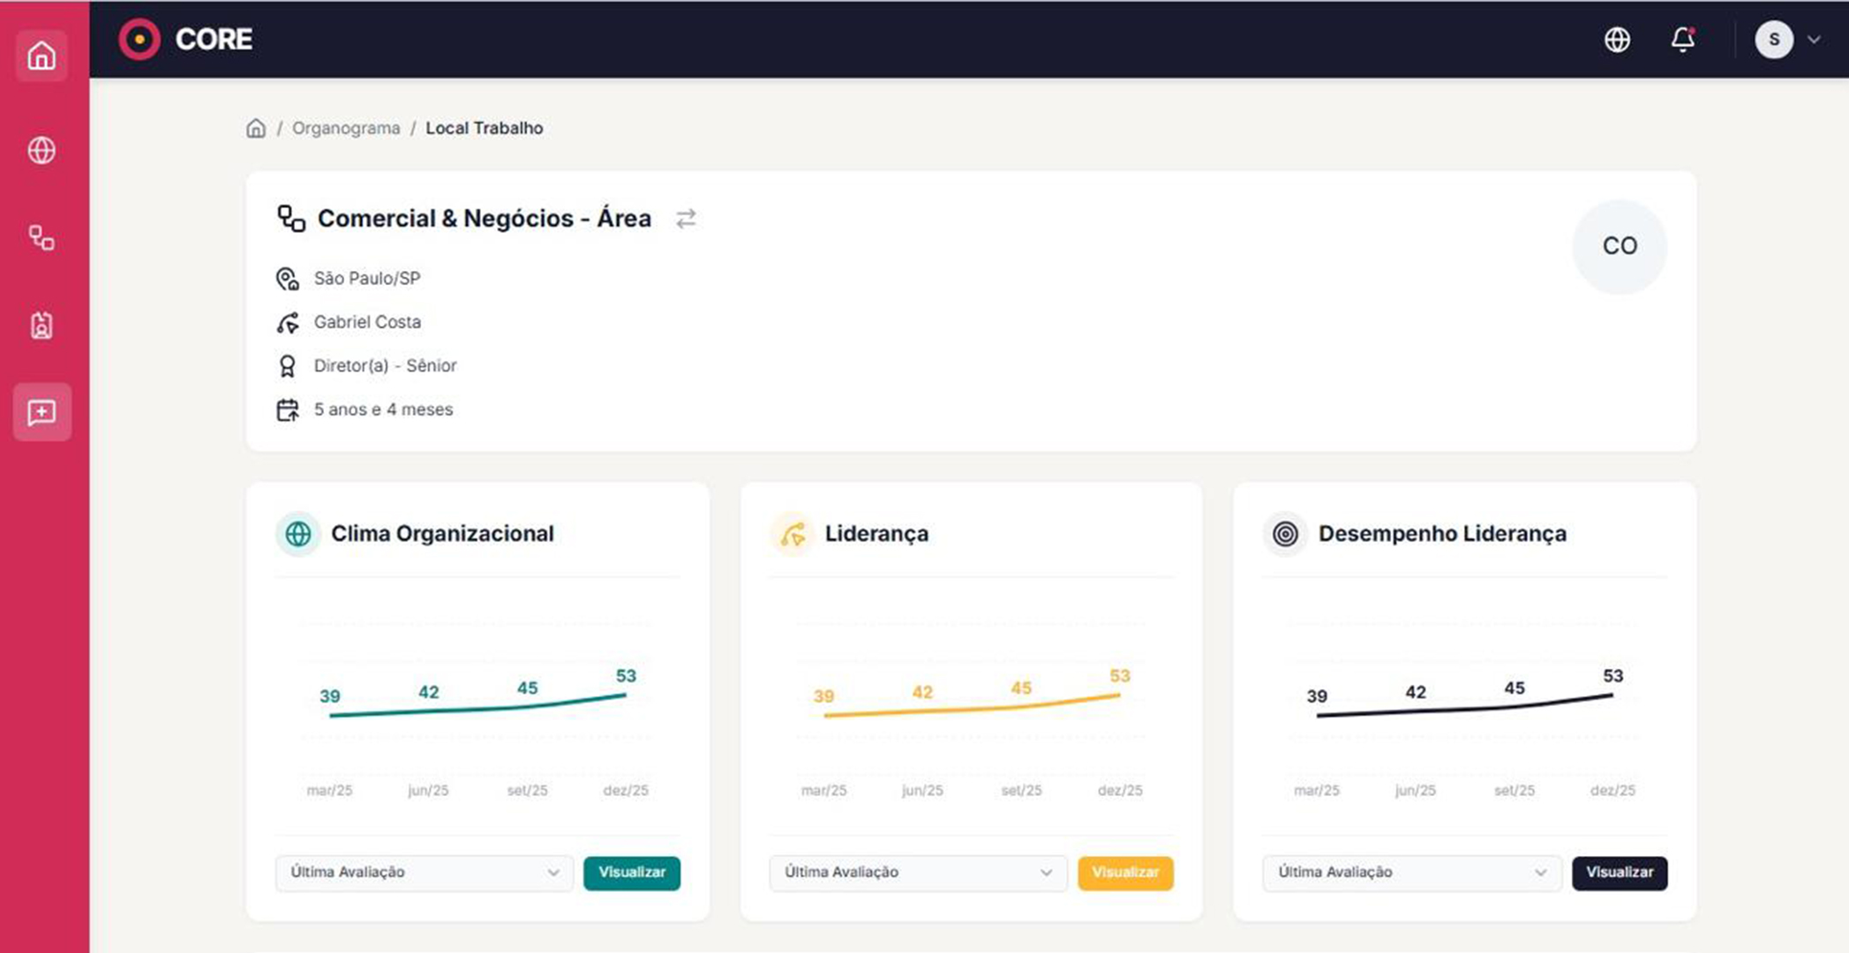Open the organogram icon in sidebar
Screen dimensions: 1849x953
[x=41, y=237]
